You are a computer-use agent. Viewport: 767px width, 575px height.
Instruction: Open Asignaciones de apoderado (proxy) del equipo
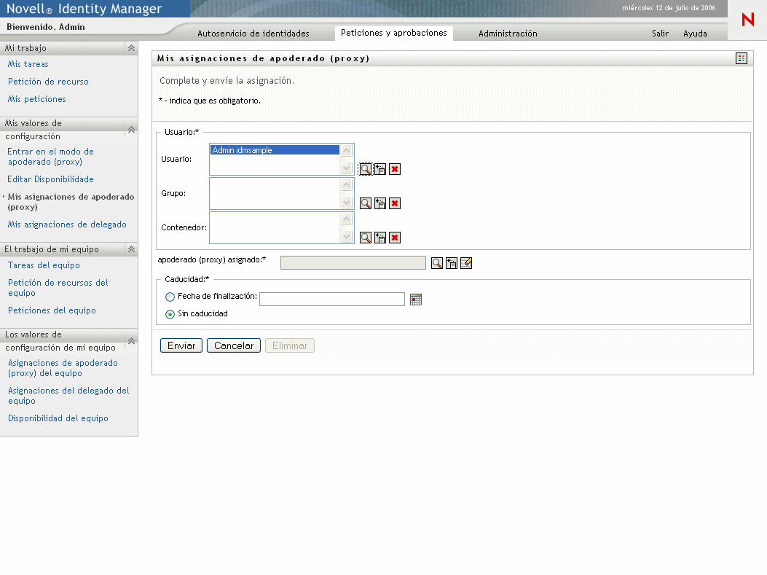63,368
